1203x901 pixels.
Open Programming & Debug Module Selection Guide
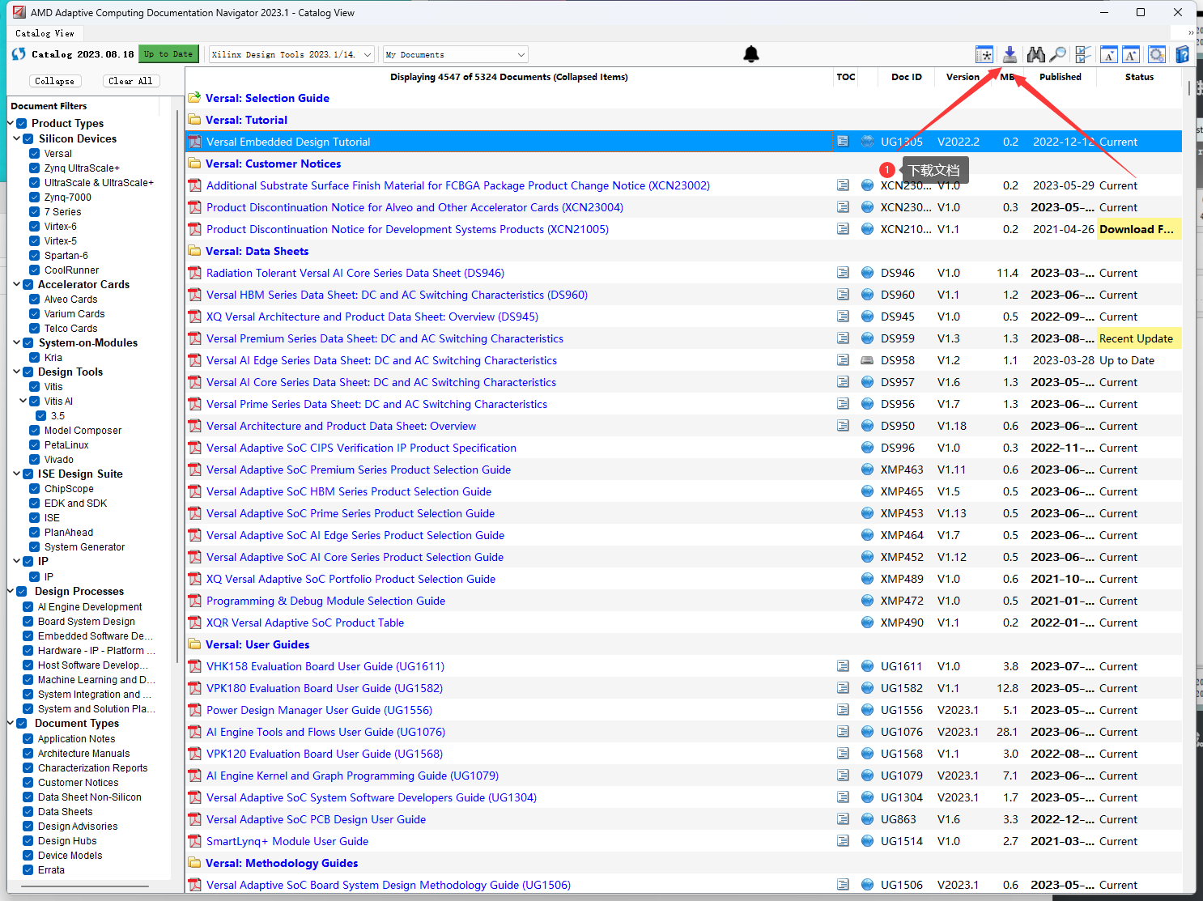point(325,601)
